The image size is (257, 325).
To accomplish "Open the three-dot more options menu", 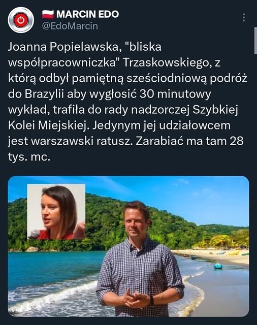I will [244, 18].
